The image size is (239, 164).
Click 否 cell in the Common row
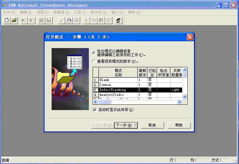(x=152, y=85)
